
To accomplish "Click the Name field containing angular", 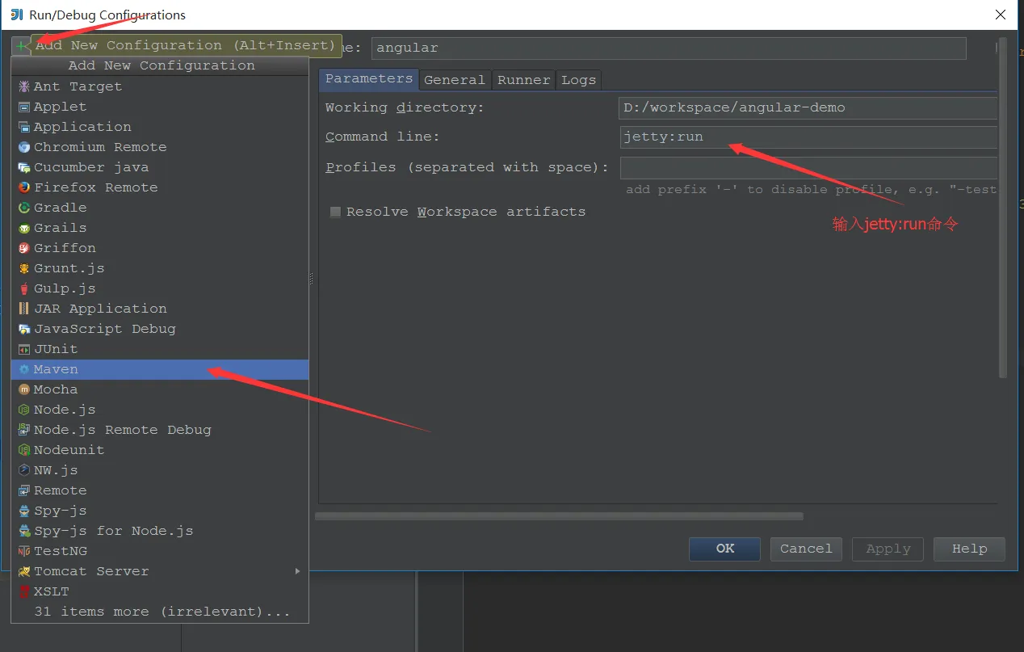I will (669, 48).
